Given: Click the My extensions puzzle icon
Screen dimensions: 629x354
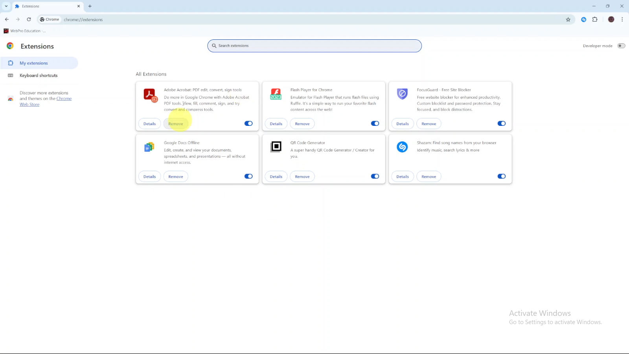Looking at the screenshot, I should coord(11,63).
